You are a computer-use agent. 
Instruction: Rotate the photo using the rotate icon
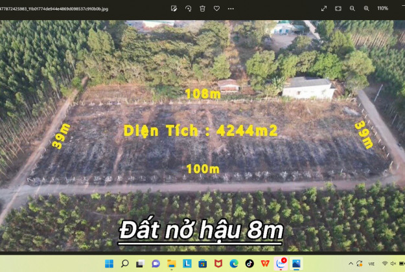point(188,8)
